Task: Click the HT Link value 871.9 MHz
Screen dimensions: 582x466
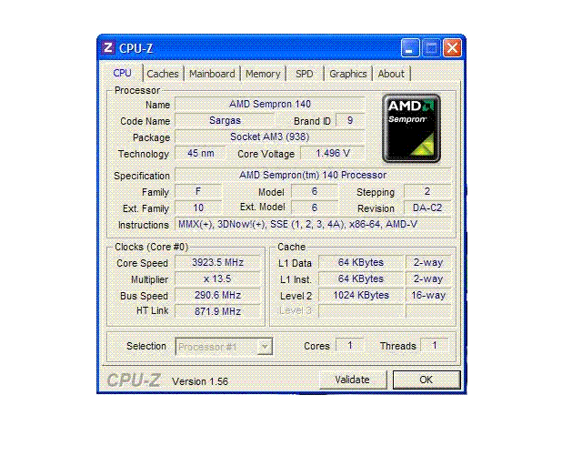Action: (x=217, y=311)
